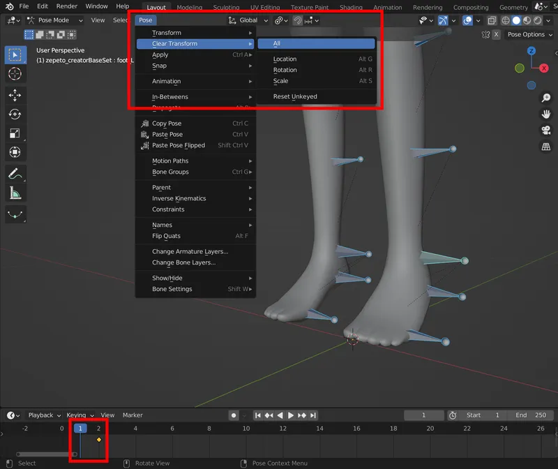
Task: Click the zoom magnifier in the viewport gizmo
Action: [x=547, y=98]
